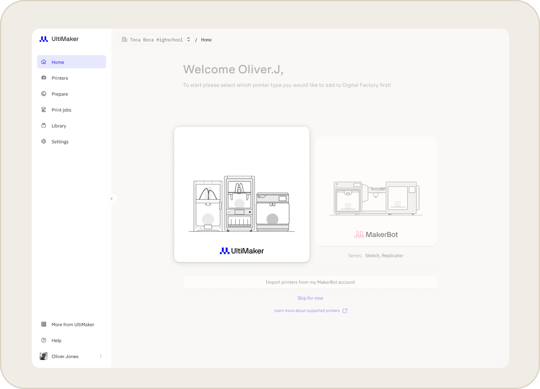Image resolution: width=540 pixels, height=389 pixels.
Task: Go to Home in the sidebar
Action: [72, 62]
